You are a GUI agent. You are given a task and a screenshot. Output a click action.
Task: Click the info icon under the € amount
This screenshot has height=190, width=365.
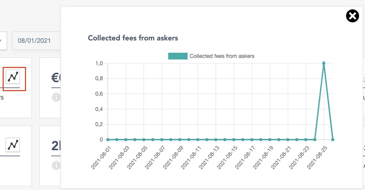pyautogui.click(x=56, y=97)
